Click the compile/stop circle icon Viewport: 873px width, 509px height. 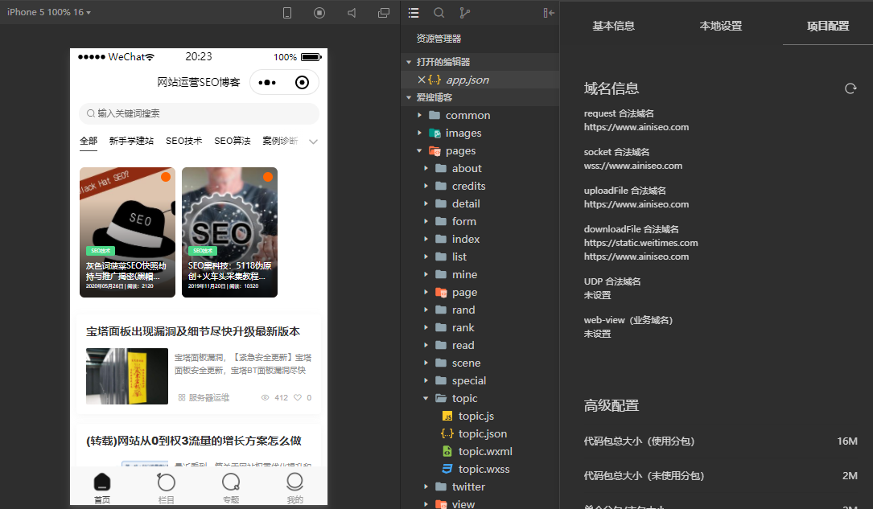point(319,12)
